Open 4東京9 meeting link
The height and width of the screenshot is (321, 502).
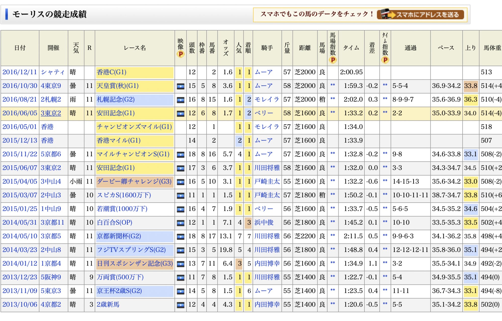pos(51,86)
